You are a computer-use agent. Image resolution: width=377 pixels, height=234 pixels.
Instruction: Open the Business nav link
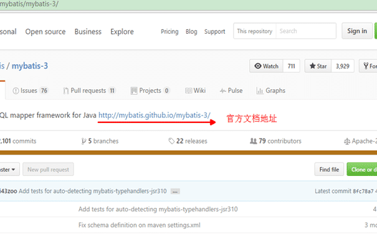88,32
